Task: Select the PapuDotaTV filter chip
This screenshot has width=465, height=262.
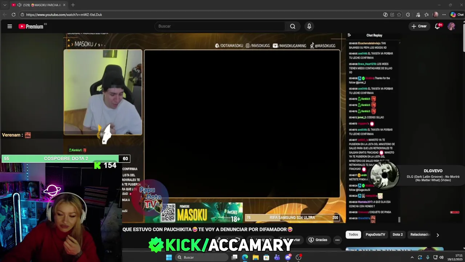Action: pyautogui.click(x=375, y=235)
